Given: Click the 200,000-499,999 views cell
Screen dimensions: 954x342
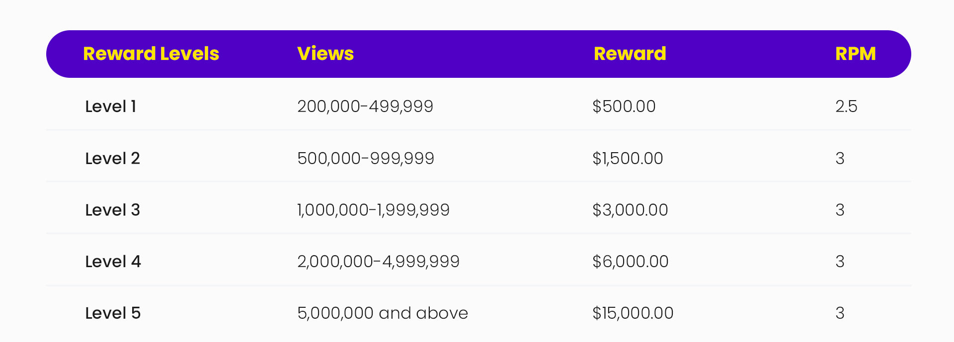Looking at the screenshot, I should pos(365,106).
